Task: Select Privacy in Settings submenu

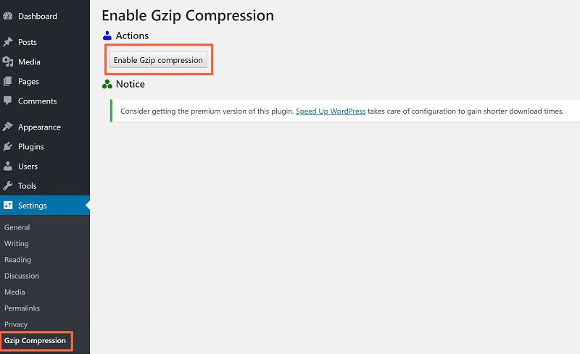Action: pyautogui.click(x=16, y=324)
